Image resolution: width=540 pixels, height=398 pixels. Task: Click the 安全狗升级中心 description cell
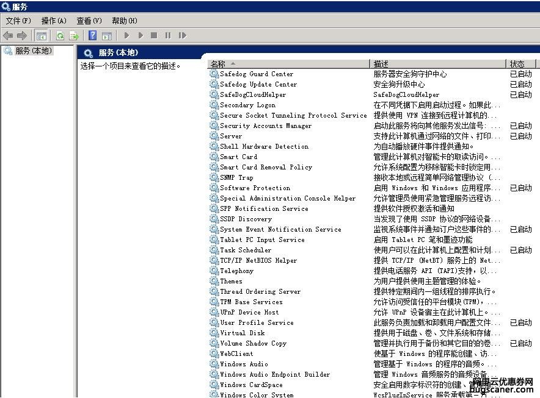tap(399, 84)
